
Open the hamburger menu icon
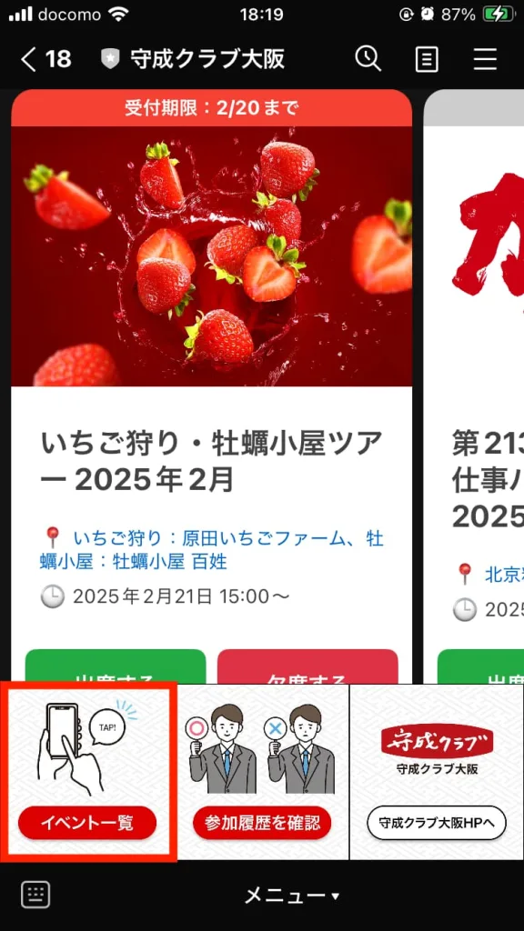point(485,59)
